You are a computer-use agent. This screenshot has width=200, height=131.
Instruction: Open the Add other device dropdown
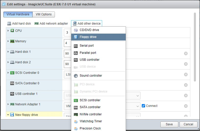(x=87, y=24)
